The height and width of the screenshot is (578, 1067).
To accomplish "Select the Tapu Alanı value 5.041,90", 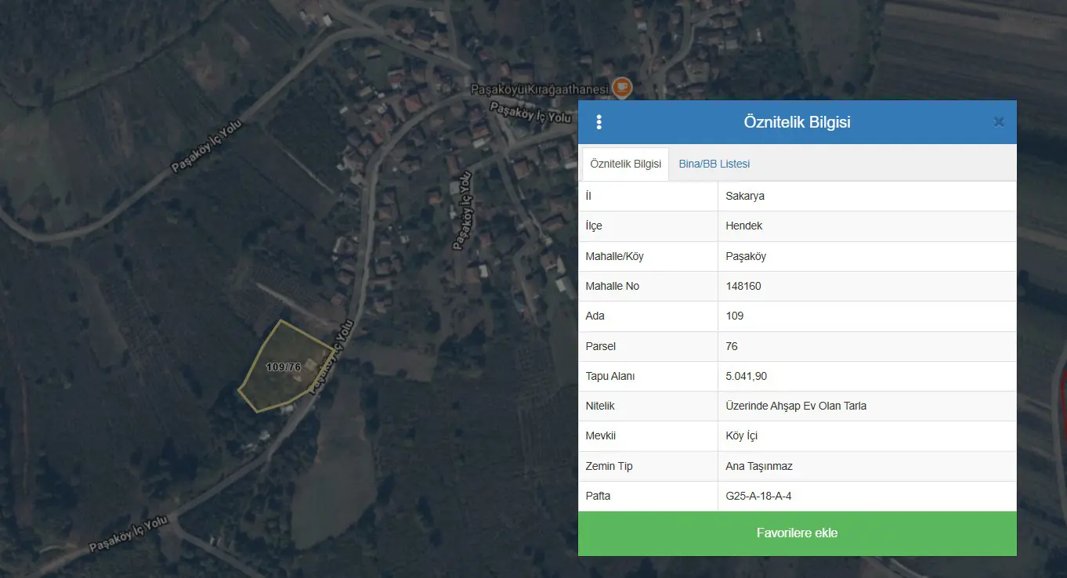I will point(747,376).
